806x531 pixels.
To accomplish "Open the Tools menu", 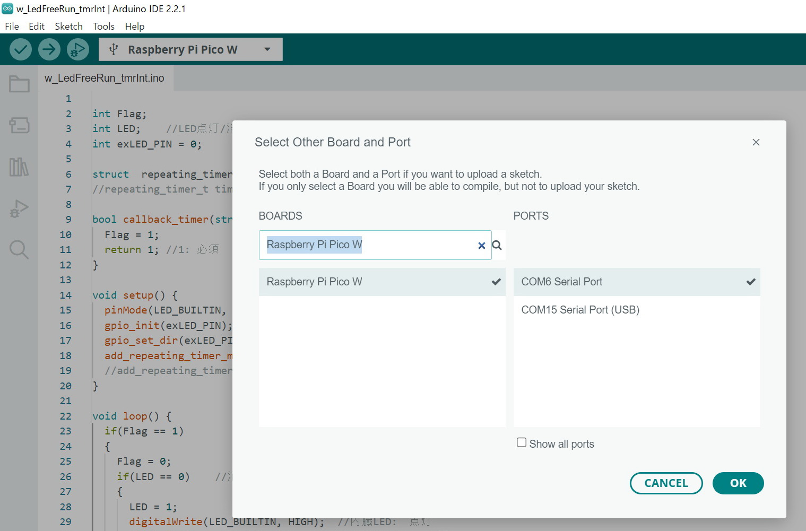I will pos(104,27).
